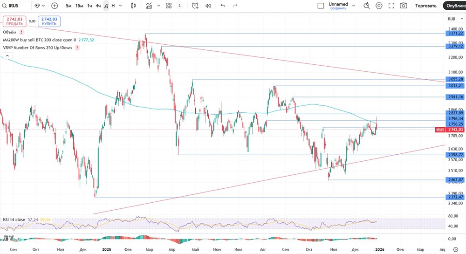Image resolution: width=466 pixels, height=254 pixels.
Task: Redo the last undone action
Action: click(235, 6)
